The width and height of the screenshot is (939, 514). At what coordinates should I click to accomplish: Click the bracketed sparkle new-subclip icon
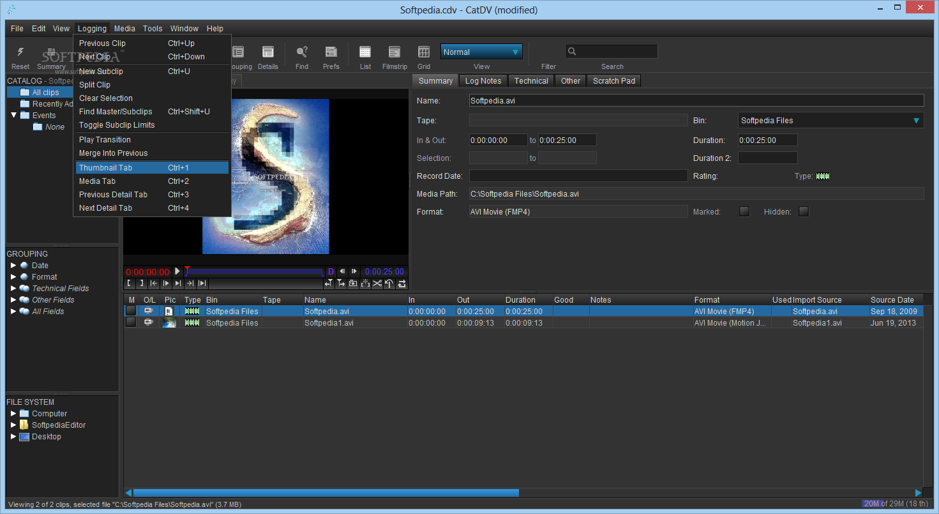coord(365,283)
